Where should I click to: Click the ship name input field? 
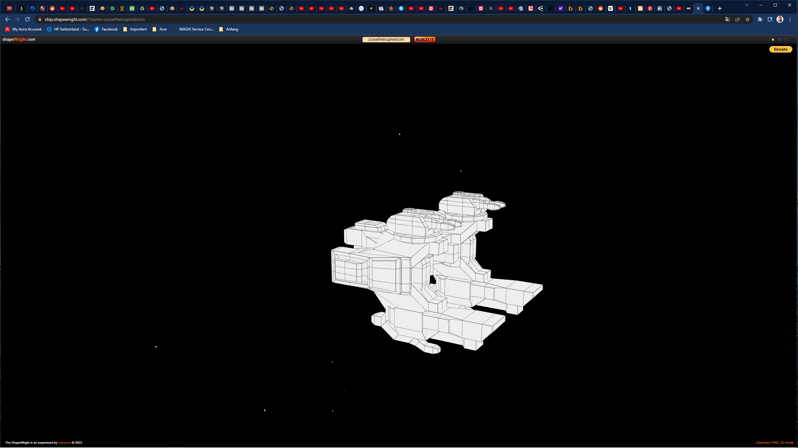(x=386, y=40)
